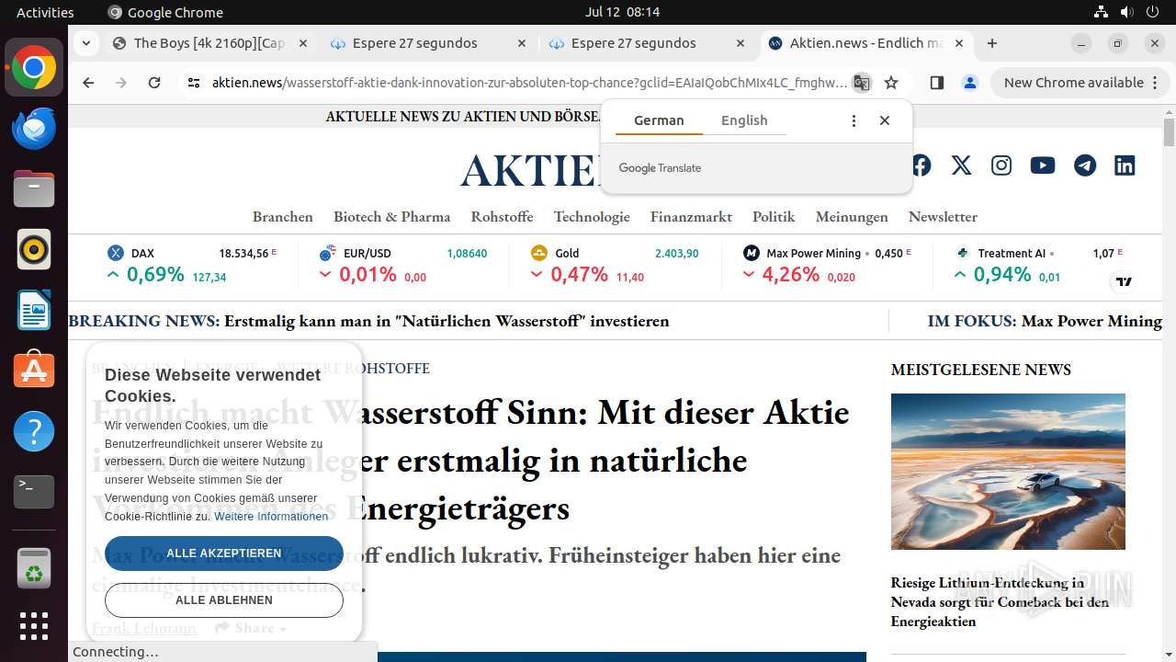This screenshot has width=1176, height=662.
Task: Click the EUR/USD ticker symbol icon
Action: pos(327,253)
